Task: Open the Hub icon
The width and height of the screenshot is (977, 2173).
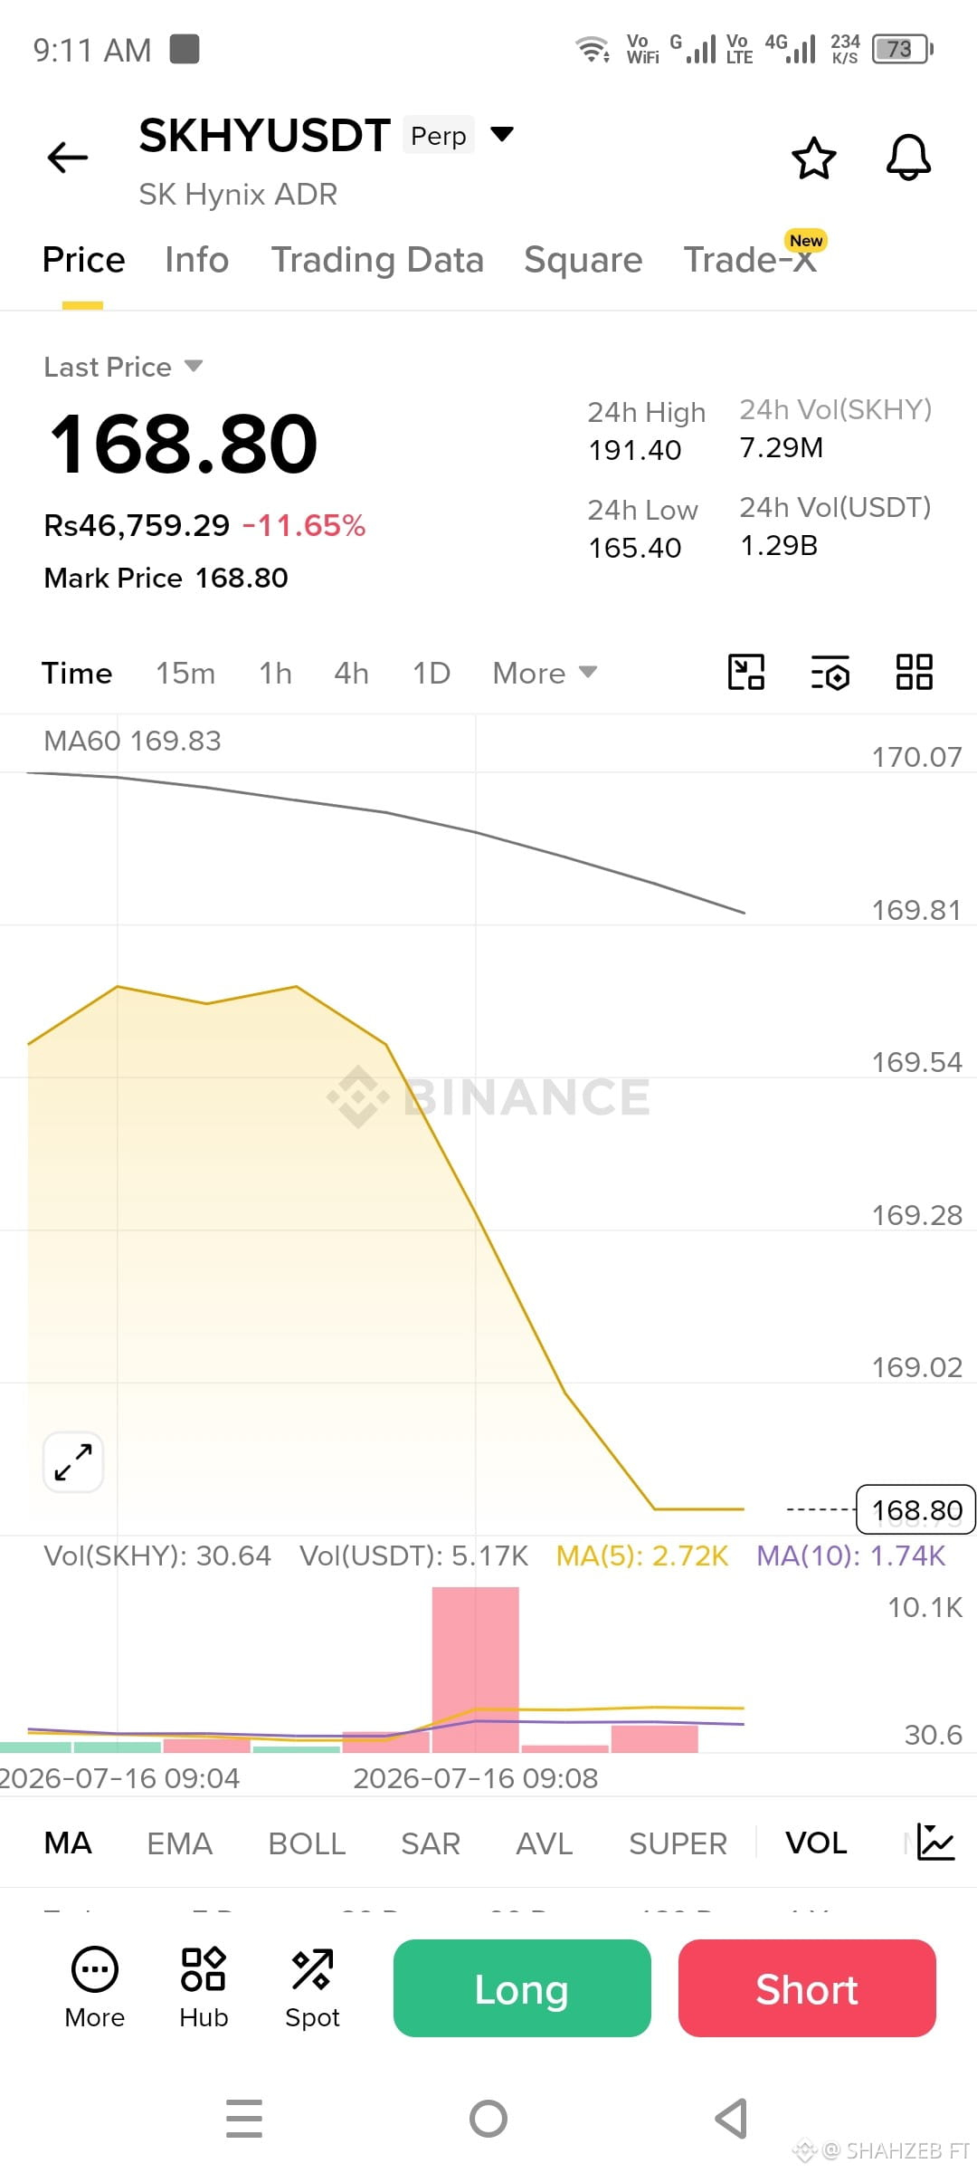Action: coord(204,1988)
